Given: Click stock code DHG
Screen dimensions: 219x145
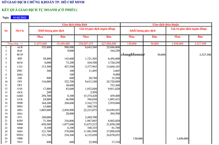Looking at the screenshot, I should (20, 75).
